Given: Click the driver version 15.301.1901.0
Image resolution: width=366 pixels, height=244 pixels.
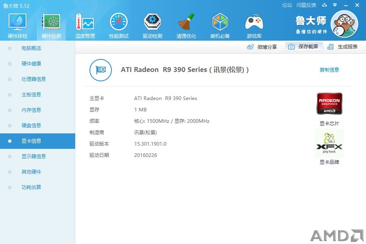Looking at the screenshot, I should point(150,144).
